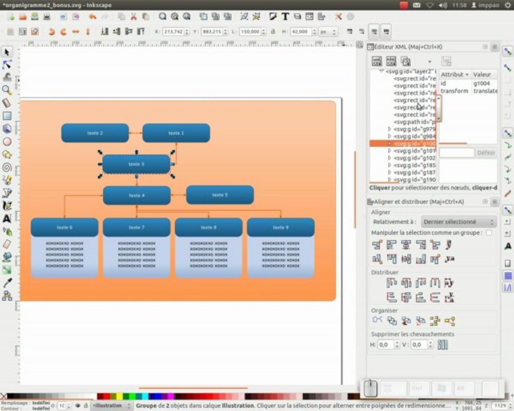
Task: Select the Text tool in toolbox
Action: click(x=7, y=218)
